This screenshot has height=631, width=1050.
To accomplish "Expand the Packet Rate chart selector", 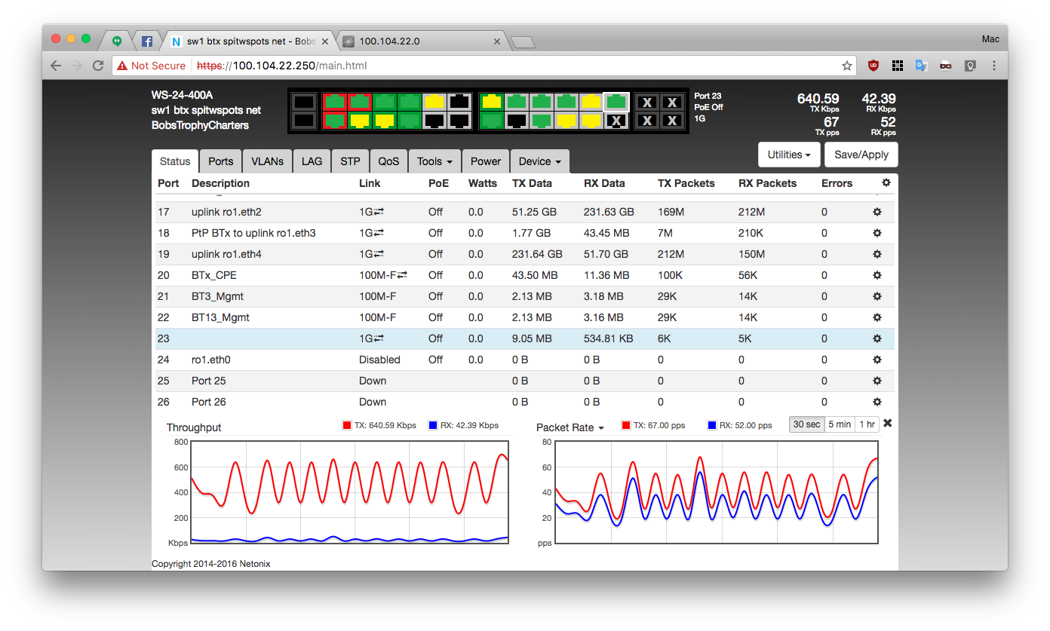I will 570,427.
